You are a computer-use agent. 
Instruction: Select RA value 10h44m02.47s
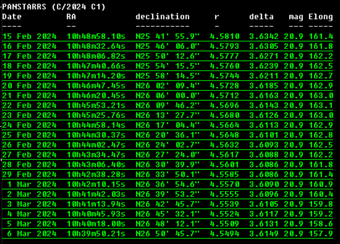[96, 145]
